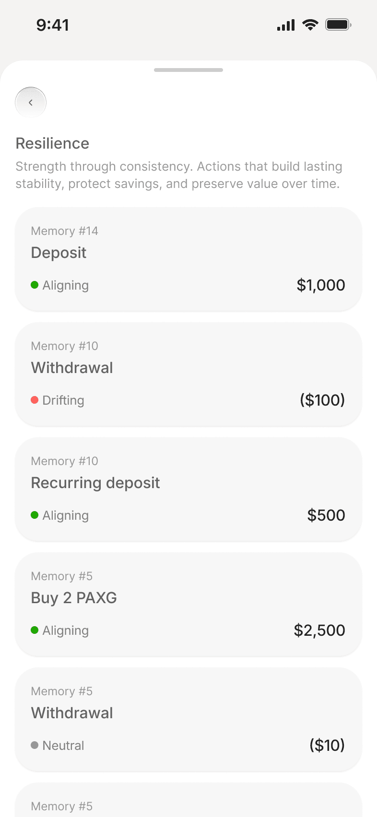Open the Memory #10 Withdrawal card
This screenshot has height=817, width=377.
pos(188,374)
